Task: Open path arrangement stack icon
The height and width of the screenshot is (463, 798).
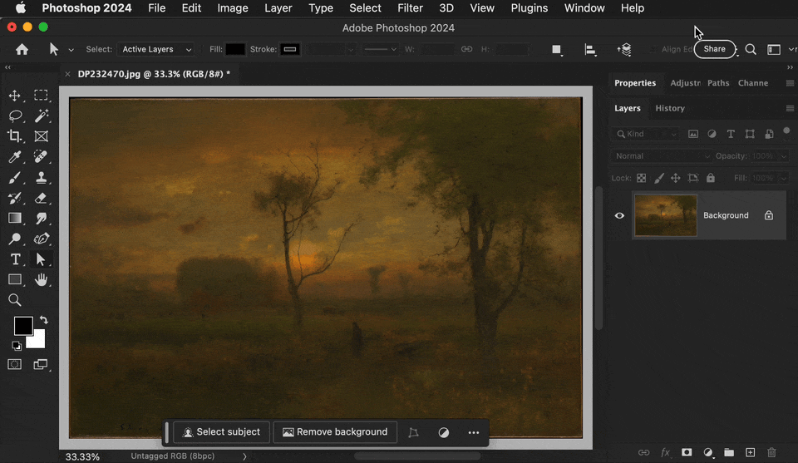Action: click(x=624, y=49)
